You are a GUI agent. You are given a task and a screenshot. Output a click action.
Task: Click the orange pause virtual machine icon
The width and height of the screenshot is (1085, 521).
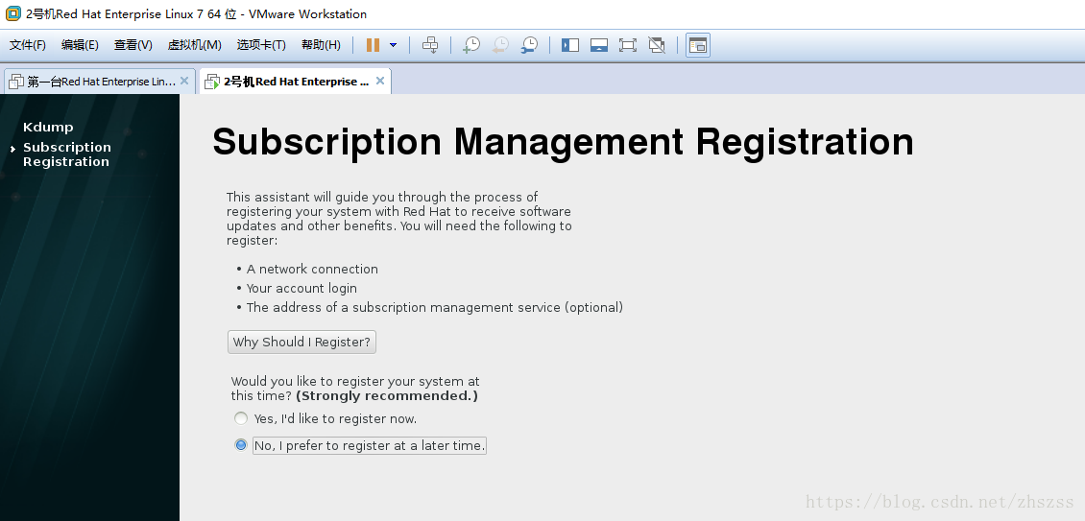pos(373,45)
